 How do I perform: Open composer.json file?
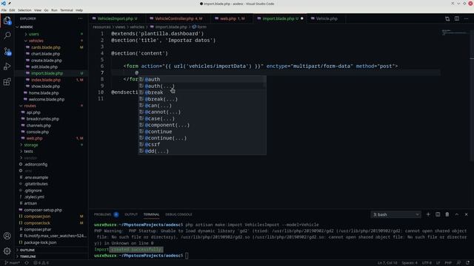(37, 216)
